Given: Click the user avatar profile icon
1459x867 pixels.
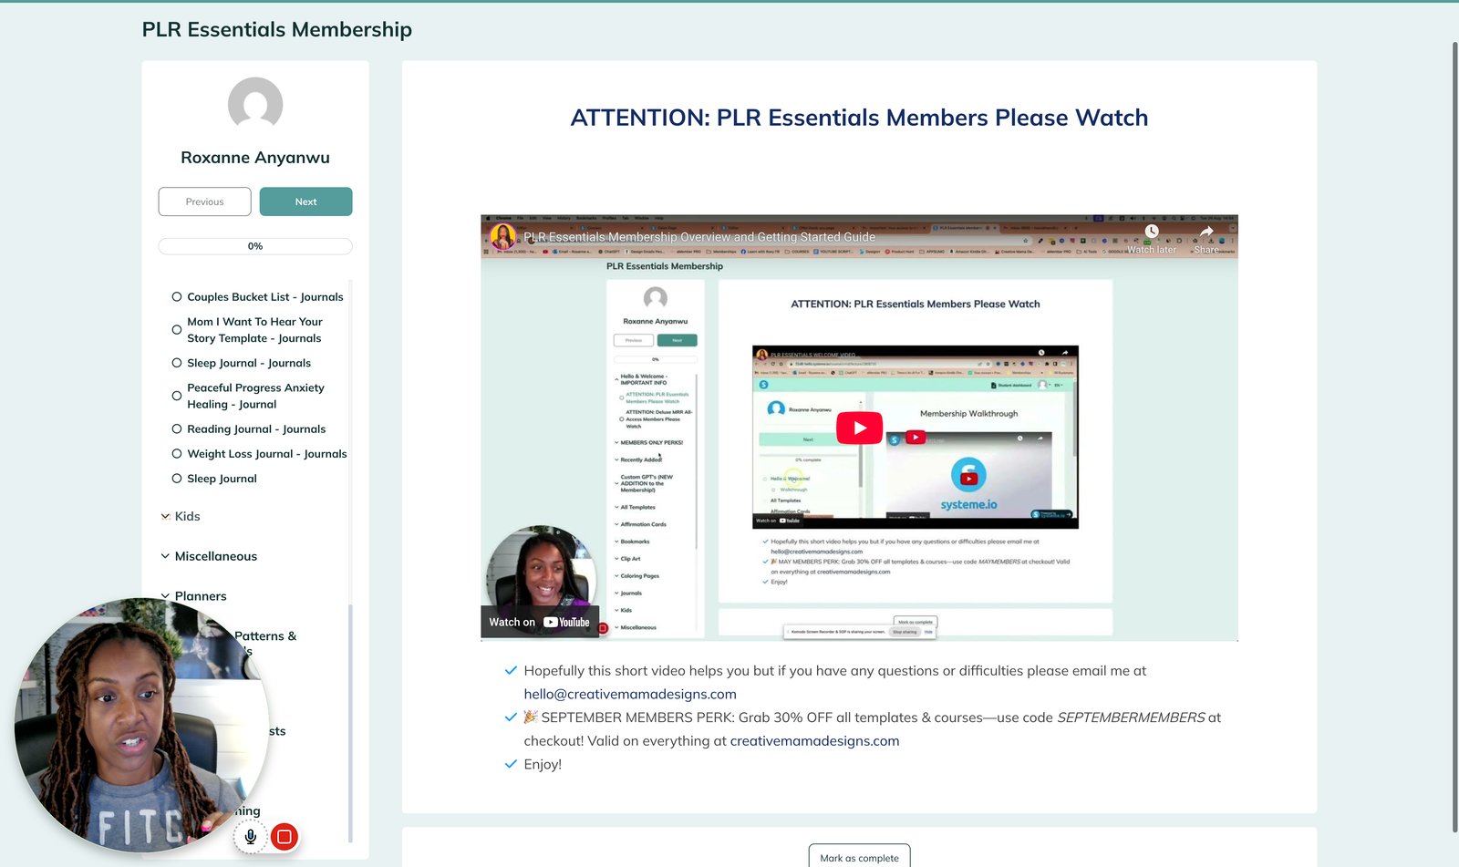Looking at the screenshot, I should click(255, 105).
